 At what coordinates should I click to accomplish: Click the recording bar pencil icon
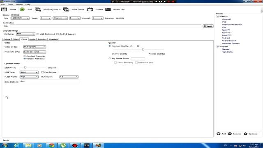point(164,2)
